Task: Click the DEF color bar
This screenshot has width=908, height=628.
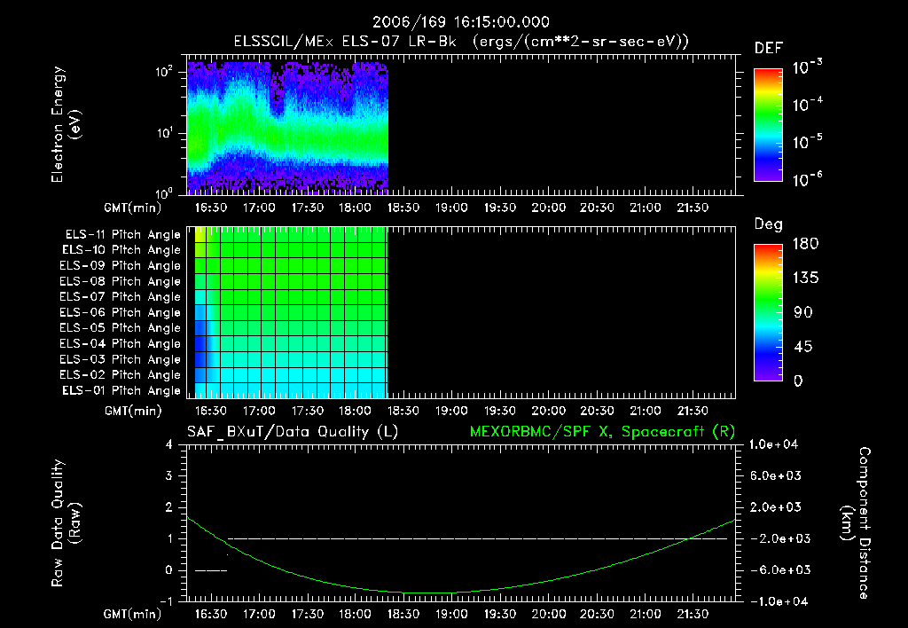Action: 768,124
